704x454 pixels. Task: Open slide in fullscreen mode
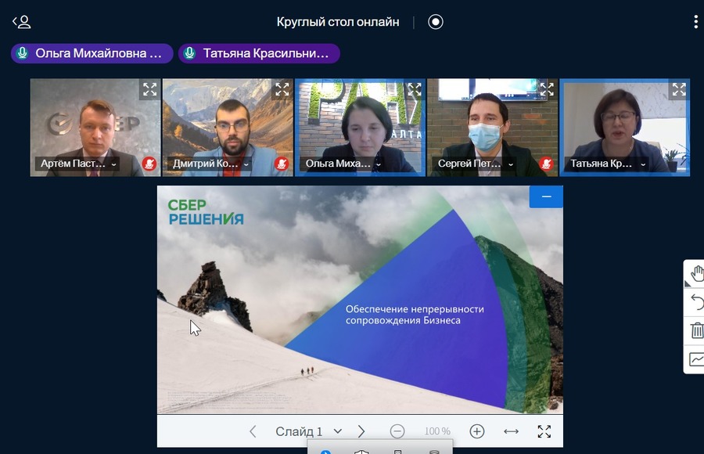tap(544, 431)
